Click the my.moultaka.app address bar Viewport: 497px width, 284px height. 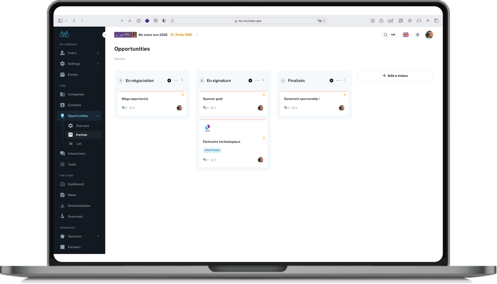(248, 21)
